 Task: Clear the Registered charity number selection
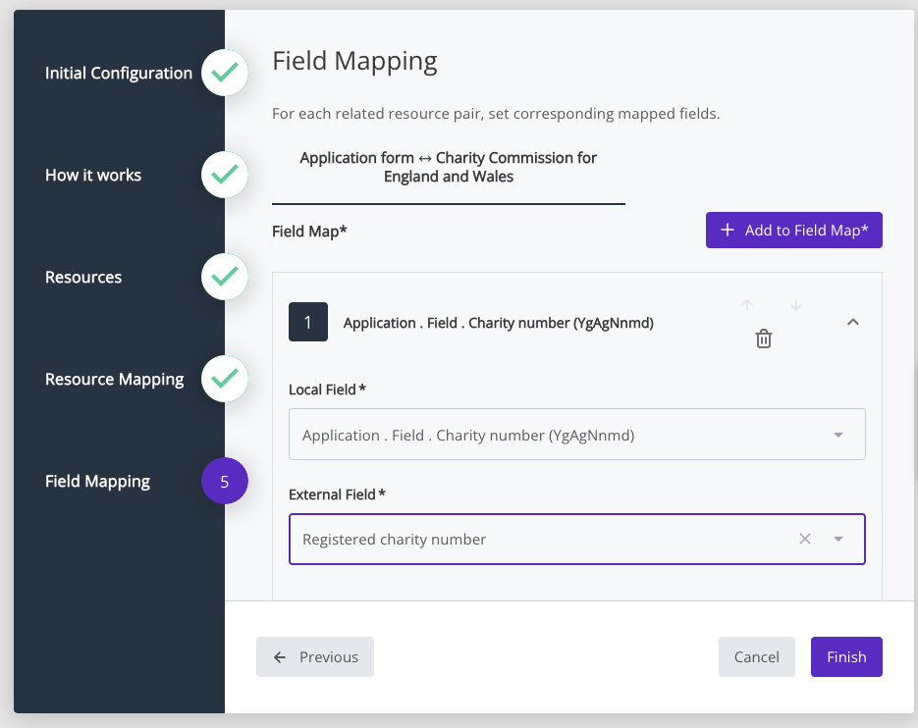(805, 539)
